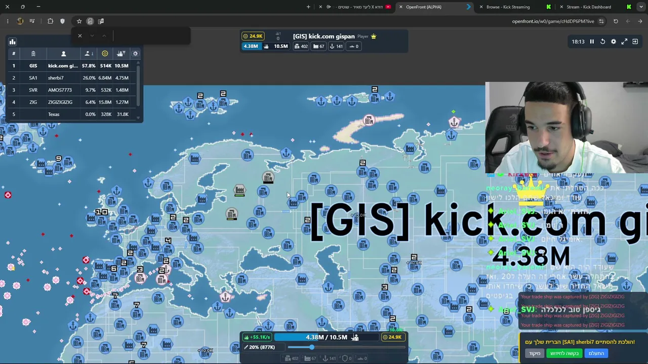Viewport: 648px width, 364px height.
Task: Switch to the YouTube tab with Hebrew title
Action: point(356,7)
